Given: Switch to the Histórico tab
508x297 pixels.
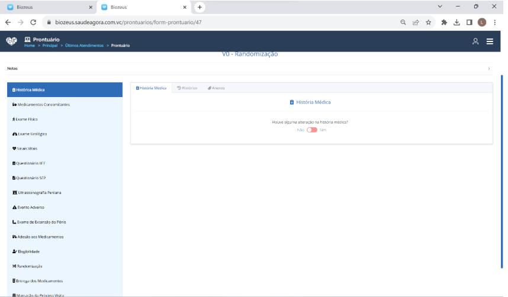Looking at the screenshot, I should coord(187,88).
